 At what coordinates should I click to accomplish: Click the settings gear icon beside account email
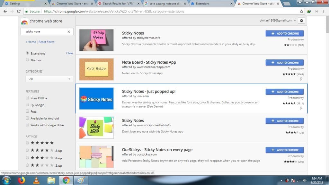[x=301, y=21]
